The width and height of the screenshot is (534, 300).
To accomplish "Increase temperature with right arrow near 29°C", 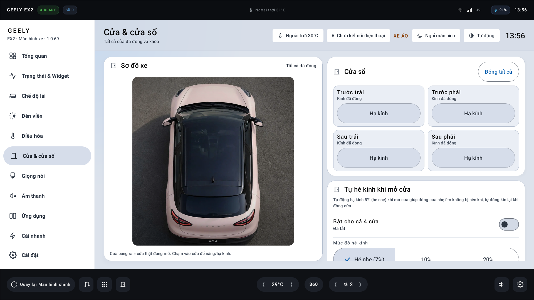I will [291, 284].
